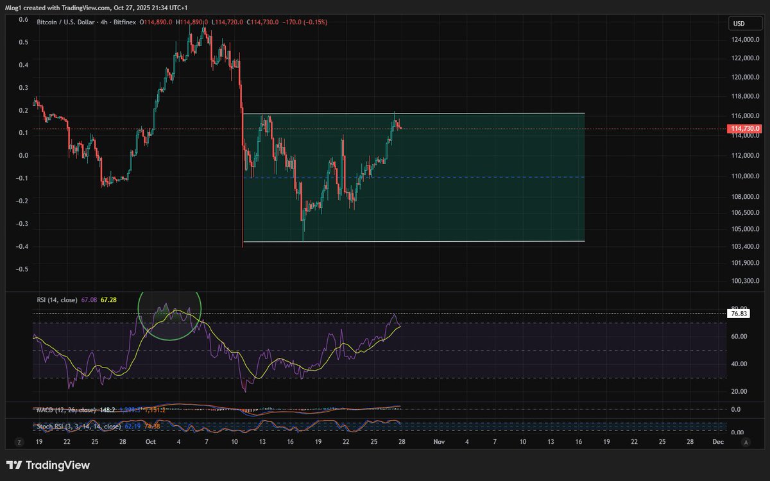Click the Oct label on time axis
The image size is (770, 481).
151,442
